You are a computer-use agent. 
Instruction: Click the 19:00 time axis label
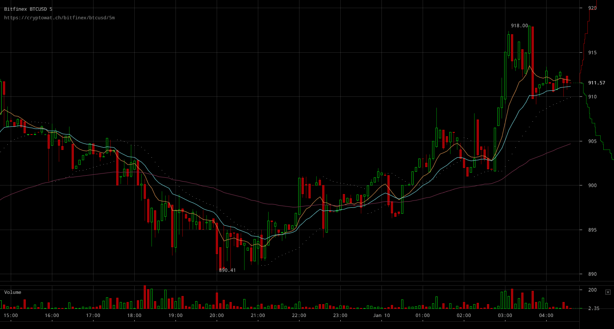point(175,316)
